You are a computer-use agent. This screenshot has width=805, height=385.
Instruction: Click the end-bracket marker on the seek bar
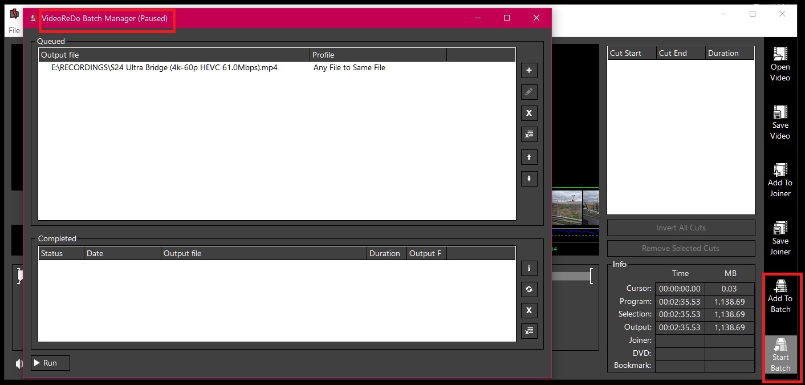click(x=591, y=276)
